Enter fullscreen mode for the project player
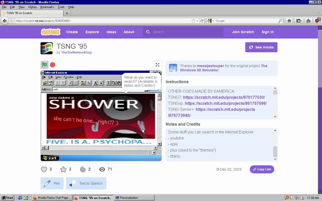322x201 pixels. tap(157, 65)
